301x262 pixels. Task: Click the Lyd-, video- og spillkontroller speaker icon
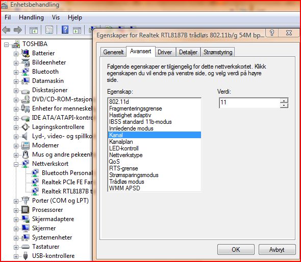point(25,136)
